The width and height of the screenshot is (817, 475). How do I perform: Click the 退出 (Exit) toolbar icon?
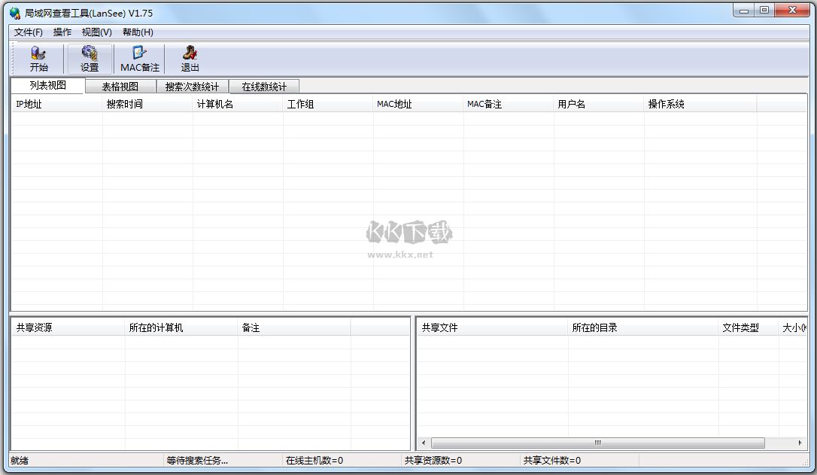click(x=189, y=58)
